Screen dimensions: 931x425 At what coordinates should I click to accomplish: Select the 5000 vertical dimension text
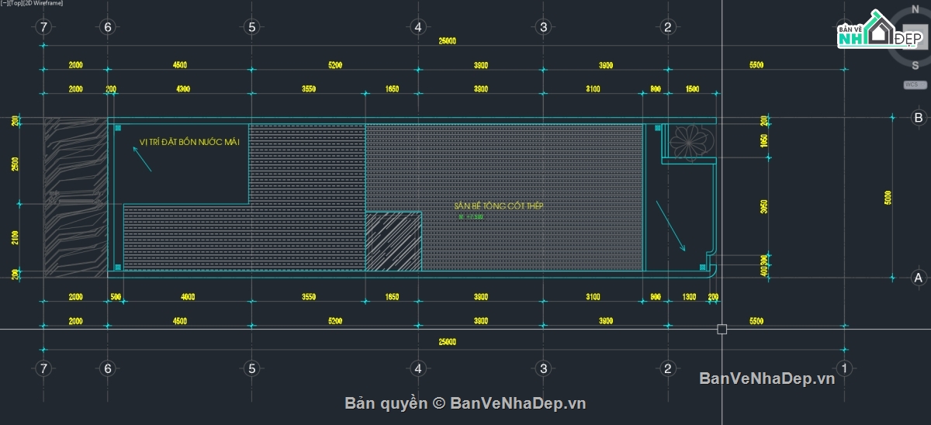point(888,197)
